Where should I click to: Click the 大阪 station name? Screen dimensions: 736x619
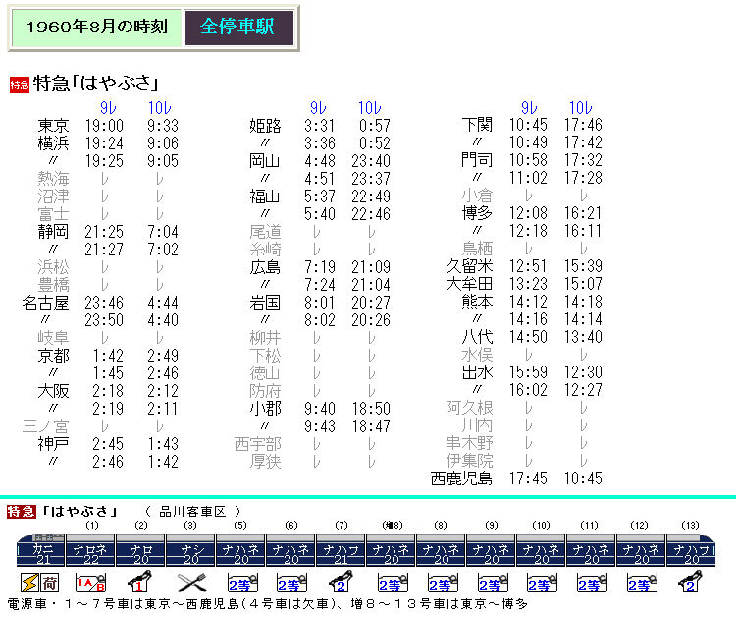pyautogui.click(x=53, y=391)
